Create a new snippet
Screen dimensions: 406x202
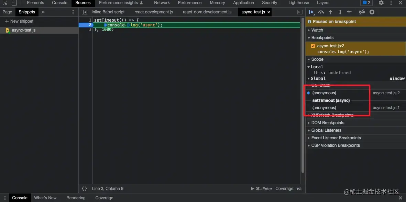pos(19,21)
